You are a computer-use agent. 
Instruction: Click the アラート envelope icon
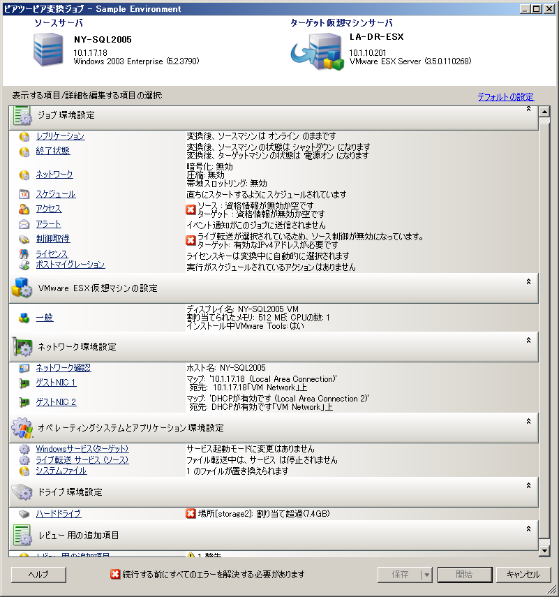tap(24, 224)
